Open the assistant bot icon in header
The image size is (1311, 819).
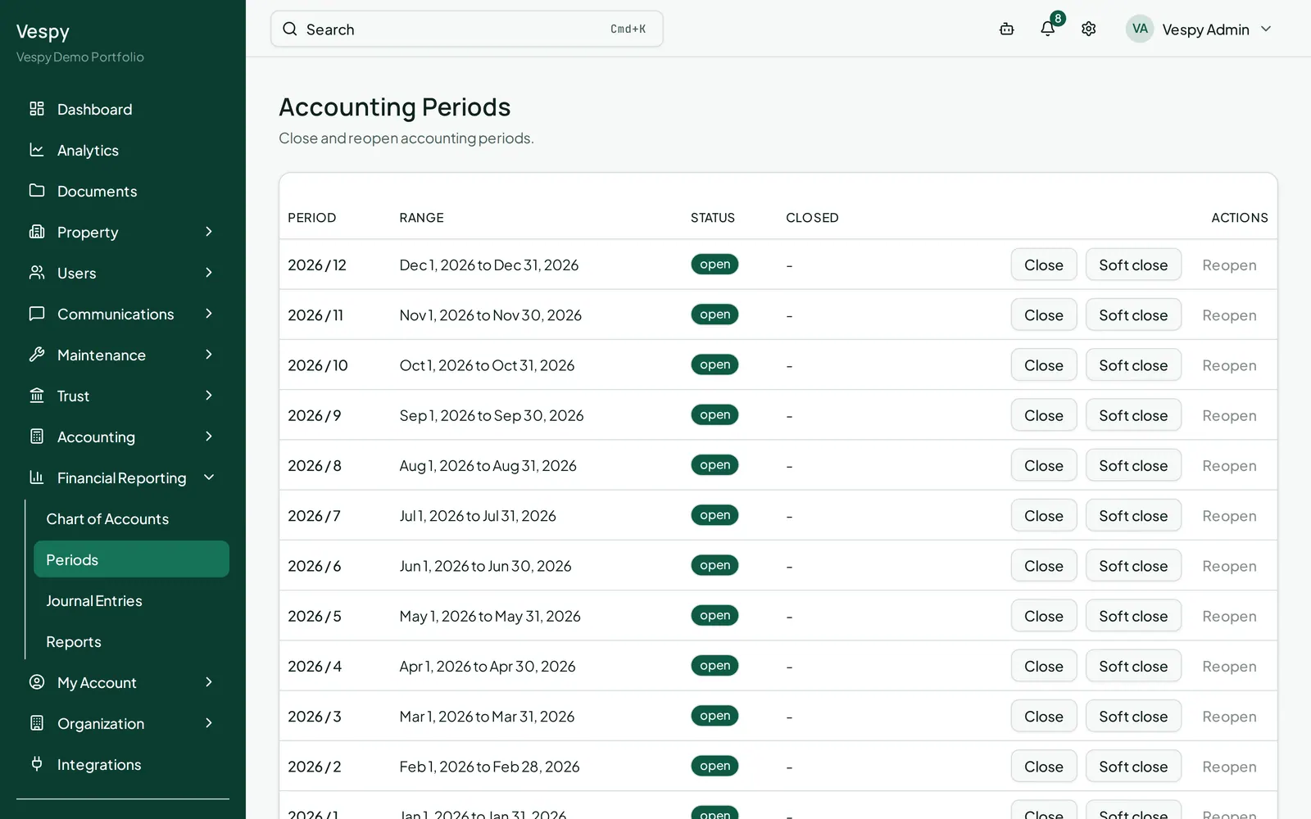click(x=1007, y=29)
